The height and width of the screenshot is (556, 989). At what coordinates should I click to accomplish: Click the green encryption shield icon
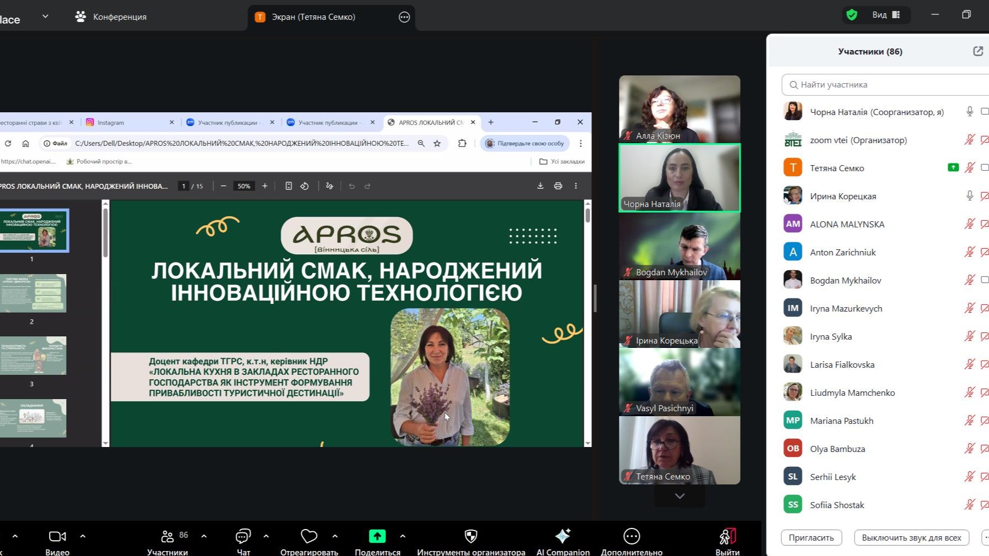[852, 15]
